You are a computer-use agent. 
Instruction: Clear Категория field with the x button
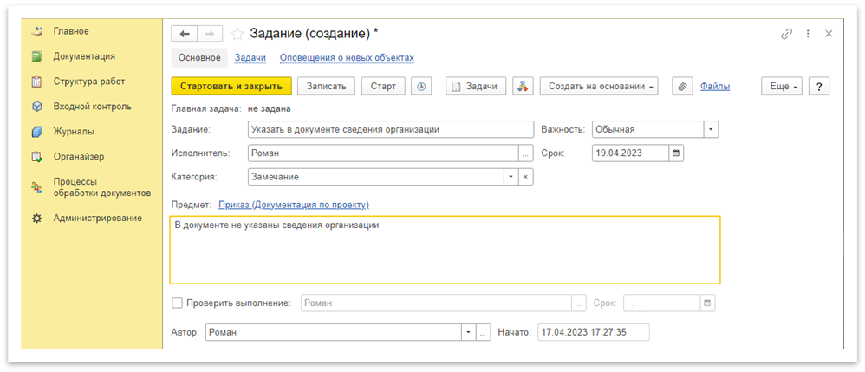pos(526,177)
